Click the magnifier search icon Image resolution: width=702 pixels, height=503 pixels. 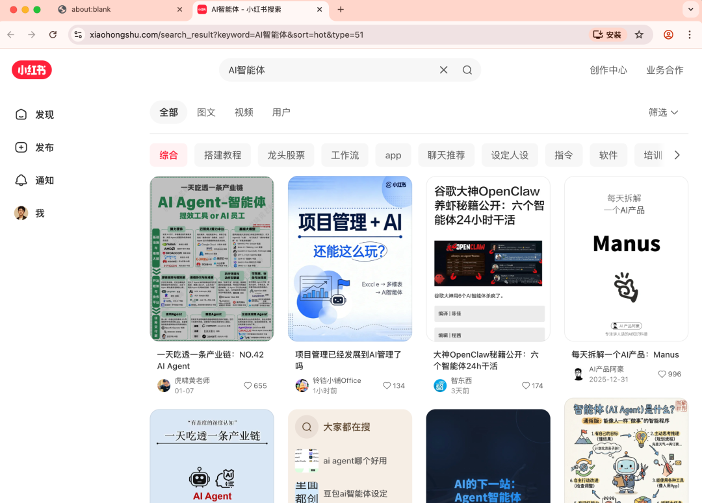click(467, 70)
